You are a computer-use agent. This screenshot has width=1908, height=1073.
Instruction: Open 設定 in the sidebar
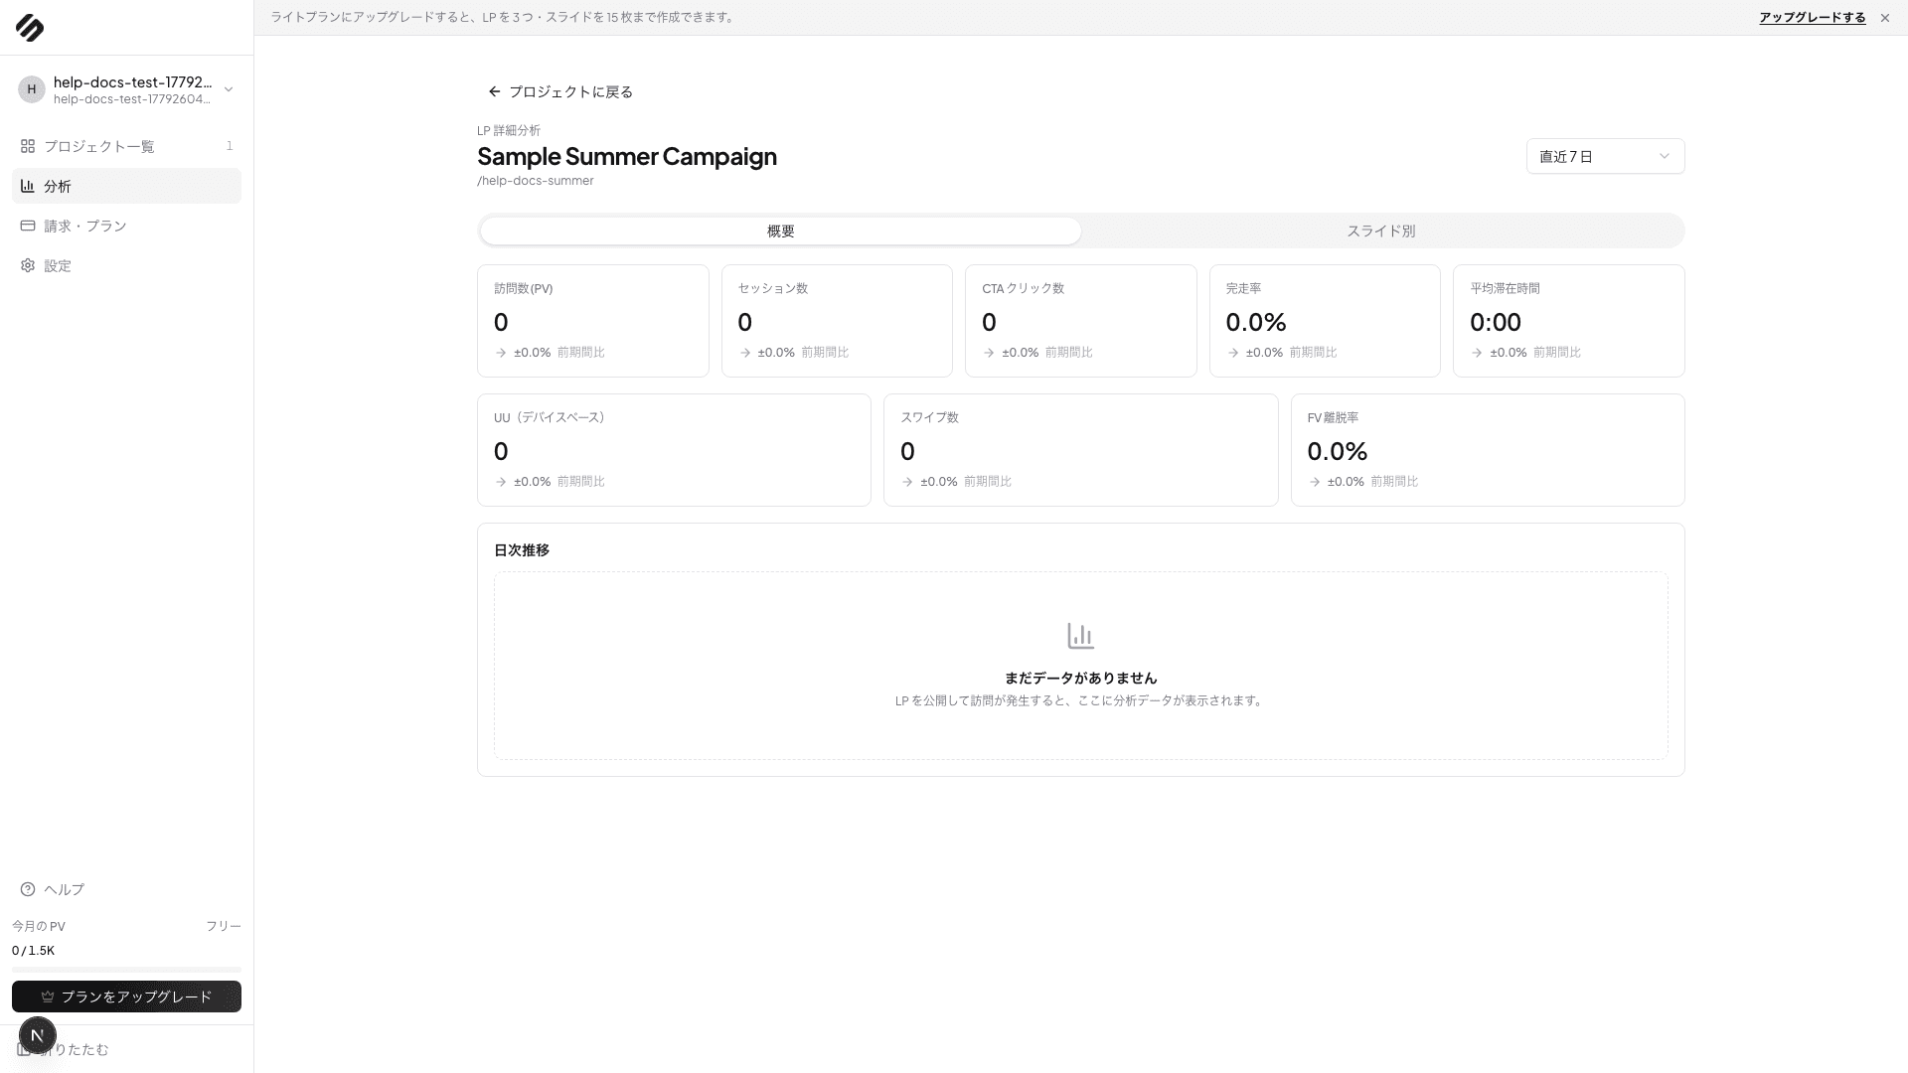click(126, 265)
